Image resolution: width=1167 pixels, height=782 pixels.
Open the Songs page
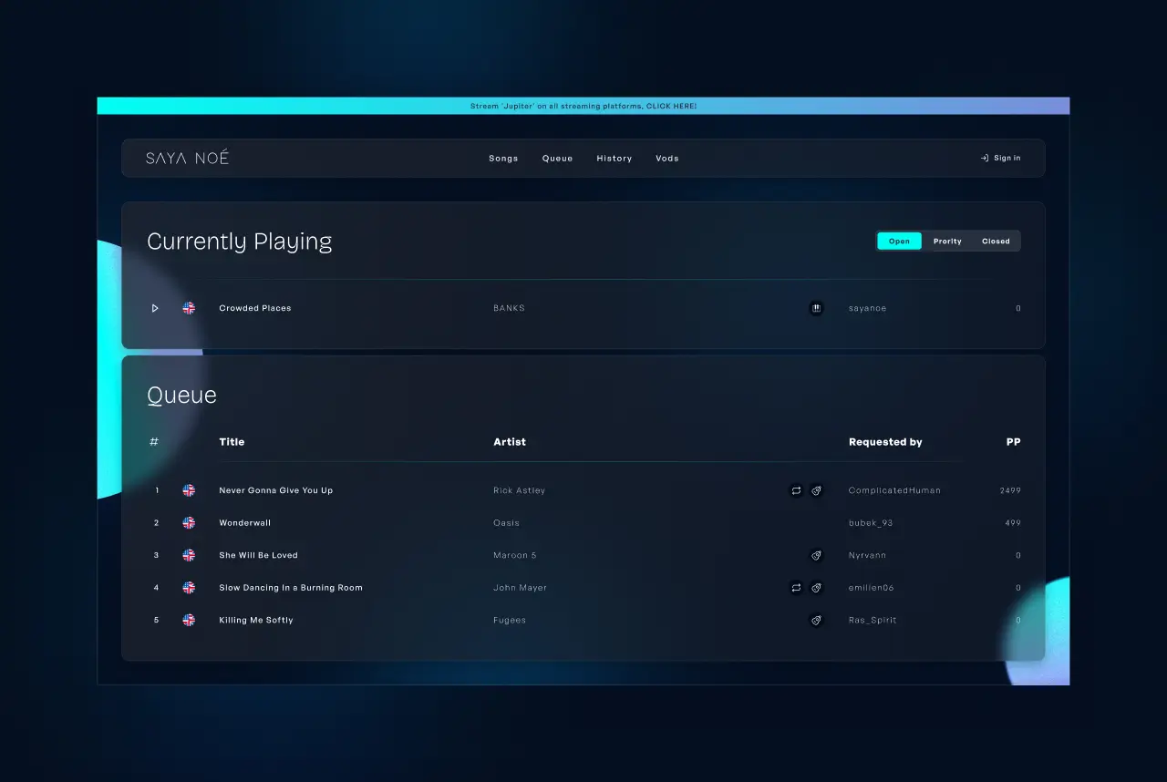[503, 158]
